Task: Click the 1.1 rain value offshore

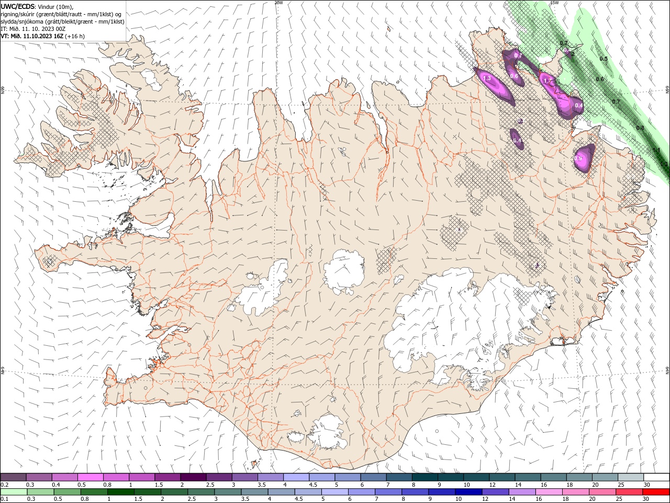Action: click(x=656, y=150)
